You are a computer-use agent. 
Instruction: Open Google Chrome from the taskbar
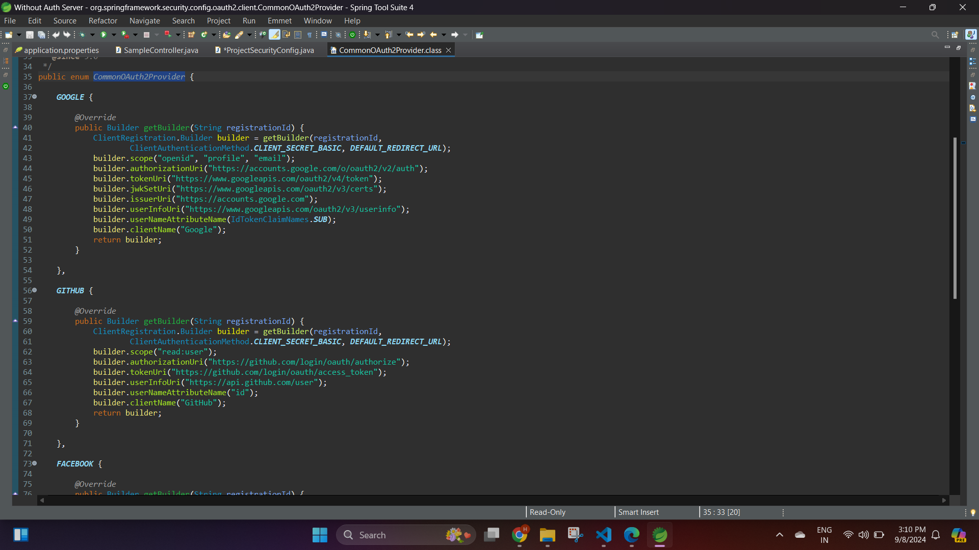pos(520,535)
